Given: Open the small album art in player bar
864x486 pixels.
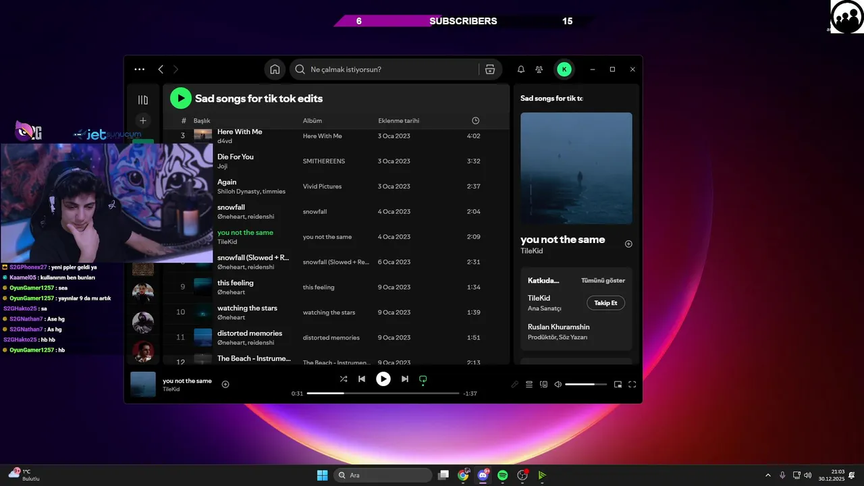Looking at the screenshot, I should (143, 384).
